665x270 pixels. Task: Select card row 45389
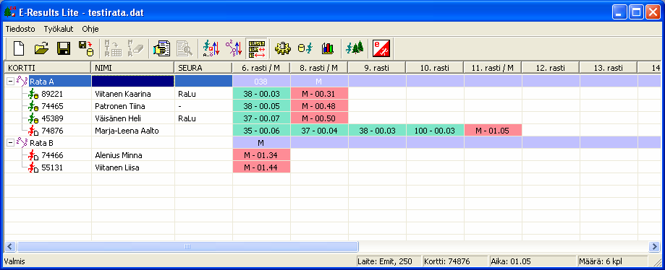[332, 118]
